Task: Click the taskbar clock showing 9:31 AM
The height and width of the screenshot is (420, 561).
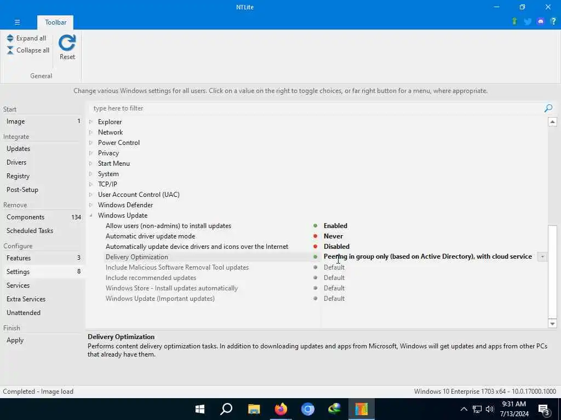Action: [x=514, y=409]
